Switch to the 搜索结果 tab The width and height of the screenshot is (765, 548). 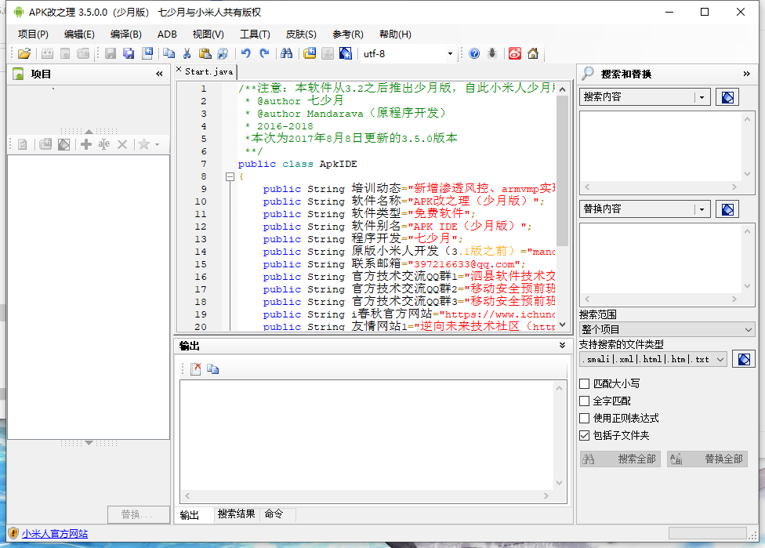(x=236, y=514)
